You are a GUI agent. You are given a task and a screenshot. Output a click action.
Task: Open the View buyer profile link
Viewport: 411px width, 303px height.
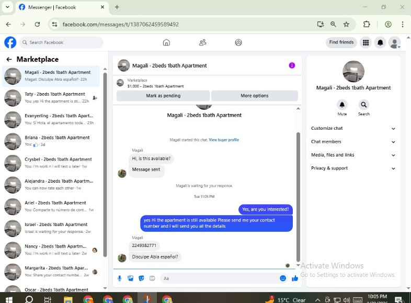tap(224, 140)
